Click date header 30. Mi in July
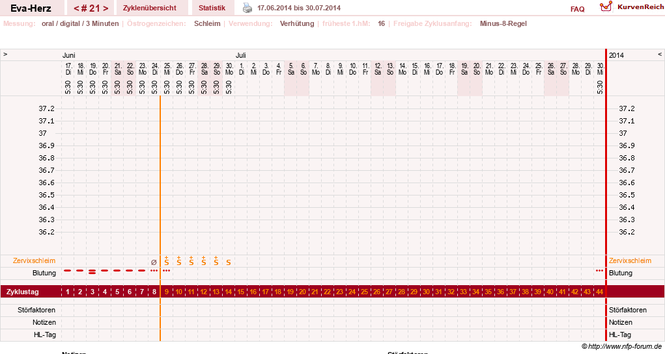This screenshot has height=354, width=665. pos(600,69)
